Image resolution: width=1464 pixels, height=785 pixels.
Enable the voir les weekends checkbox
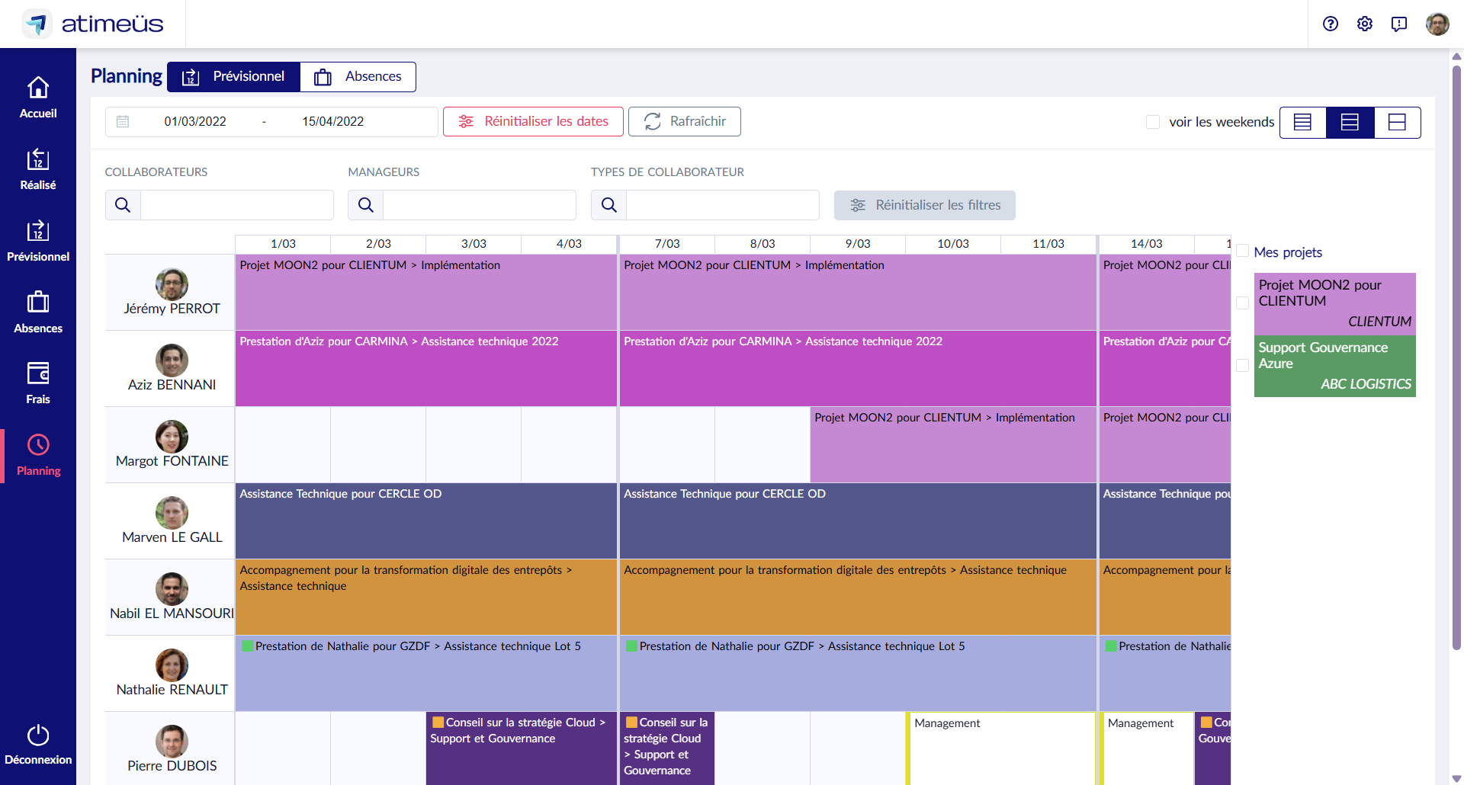click(1152, 122)
